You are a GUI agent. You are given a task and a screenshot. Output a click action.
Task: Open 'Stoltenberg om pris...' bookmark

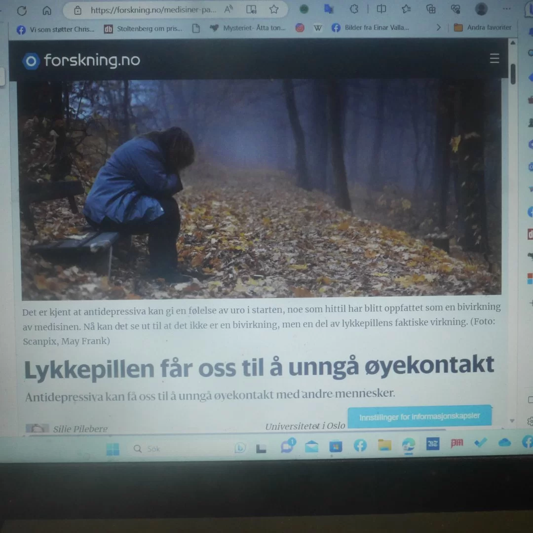pos(143,29)
